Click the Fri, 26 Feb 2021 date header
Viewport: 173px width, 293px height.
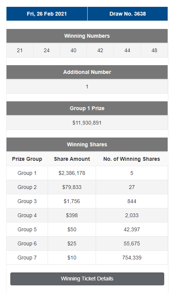pos(47,14)
